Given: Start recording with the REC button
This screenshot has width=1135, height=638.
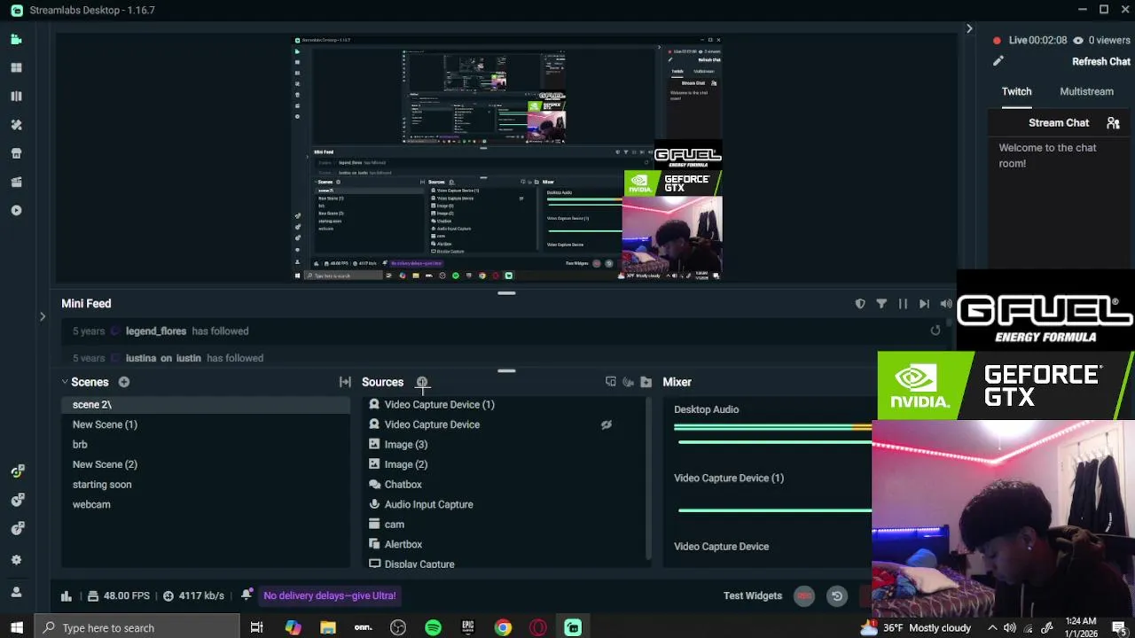Looking at the screenshot, I should (804, 595).
